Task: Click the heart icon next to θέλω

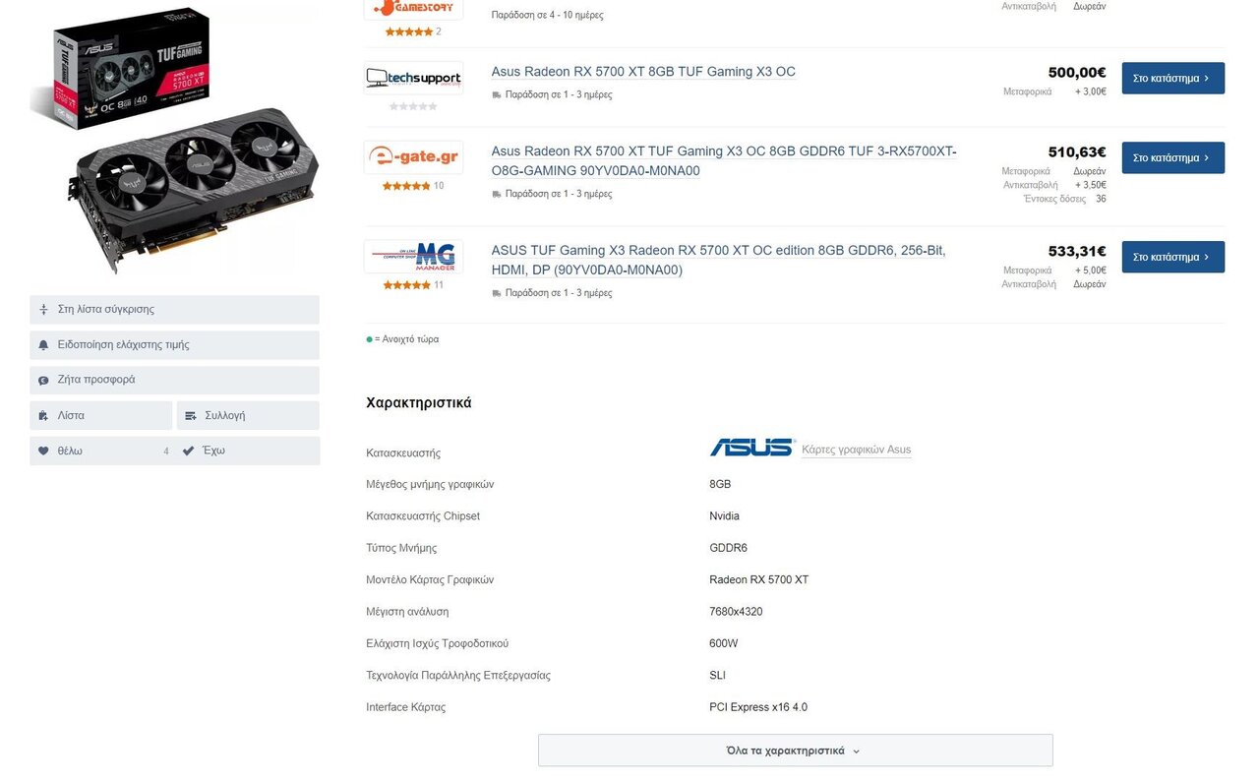Action: (43, 451)
